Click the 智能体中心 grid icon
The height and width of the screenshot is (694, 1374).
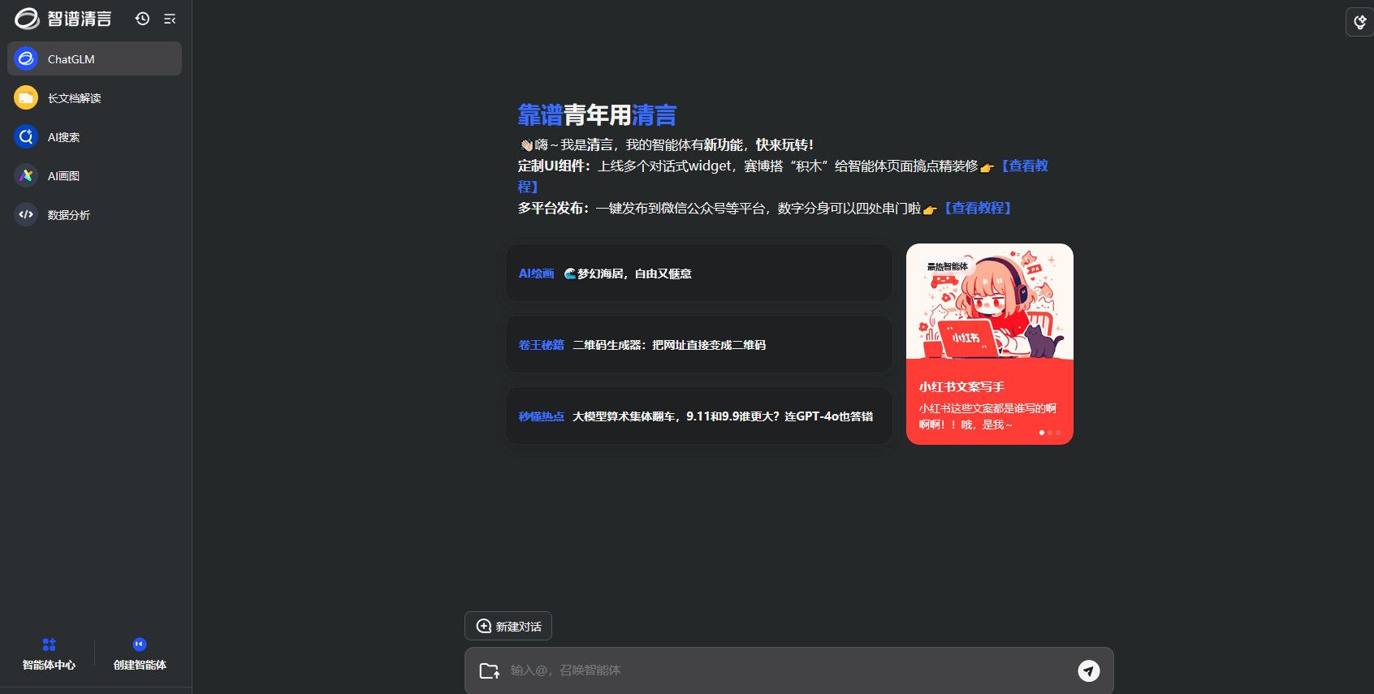point(49,644)
